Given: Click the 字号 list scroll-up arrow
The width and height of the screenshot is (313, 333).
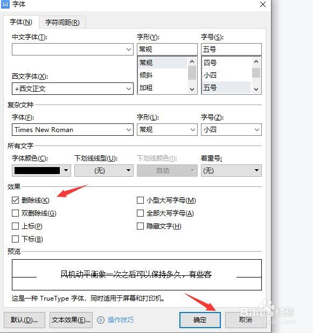Looking at the screenshot, I should click(256, 61).
